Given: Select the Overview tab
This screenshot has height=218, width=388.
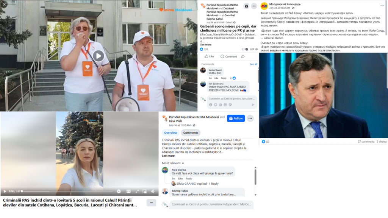Looking at the screenshot, I should tap(171, 133).
